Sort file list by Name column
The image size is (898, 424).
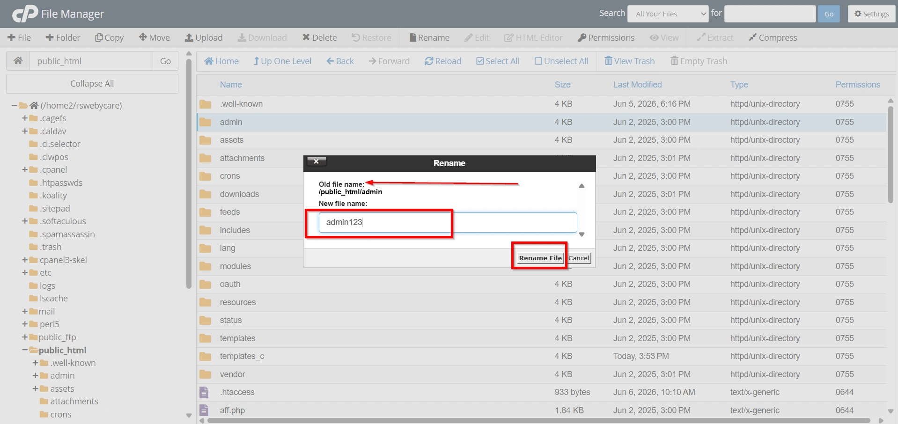231,85
